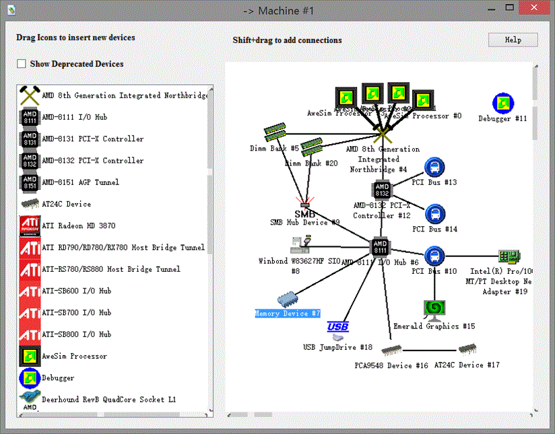Click the Intel Pro/100 network adapter icon
This screenshot has height=434, width=555.
pos(507,256)
